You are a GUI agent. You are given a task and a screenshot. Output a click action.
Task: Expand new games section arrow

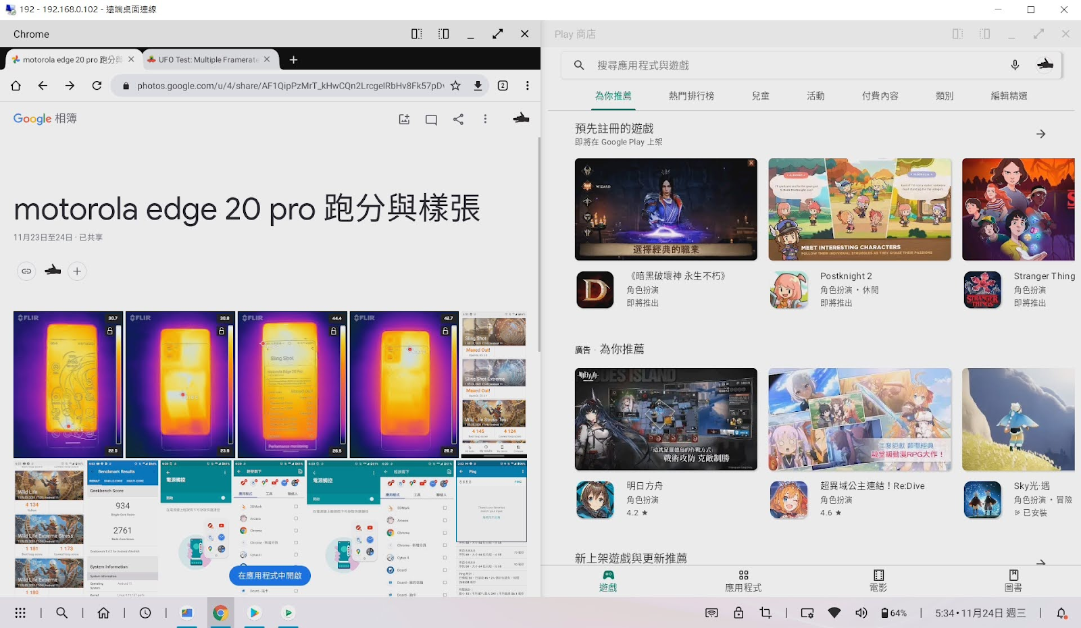pyautogui.click(x=1041, y=561)
